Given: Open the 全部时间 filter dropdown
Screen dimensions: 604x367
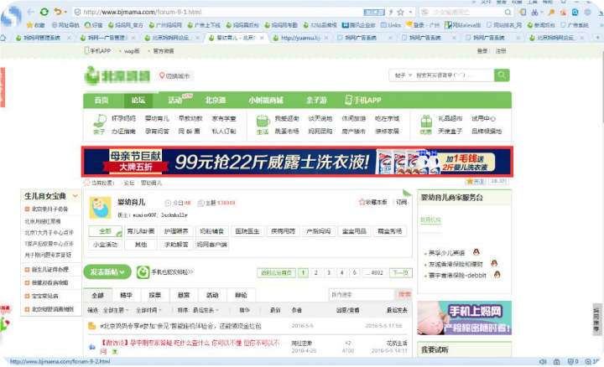Looking at the screenshot, I should (x=148, y=310).
